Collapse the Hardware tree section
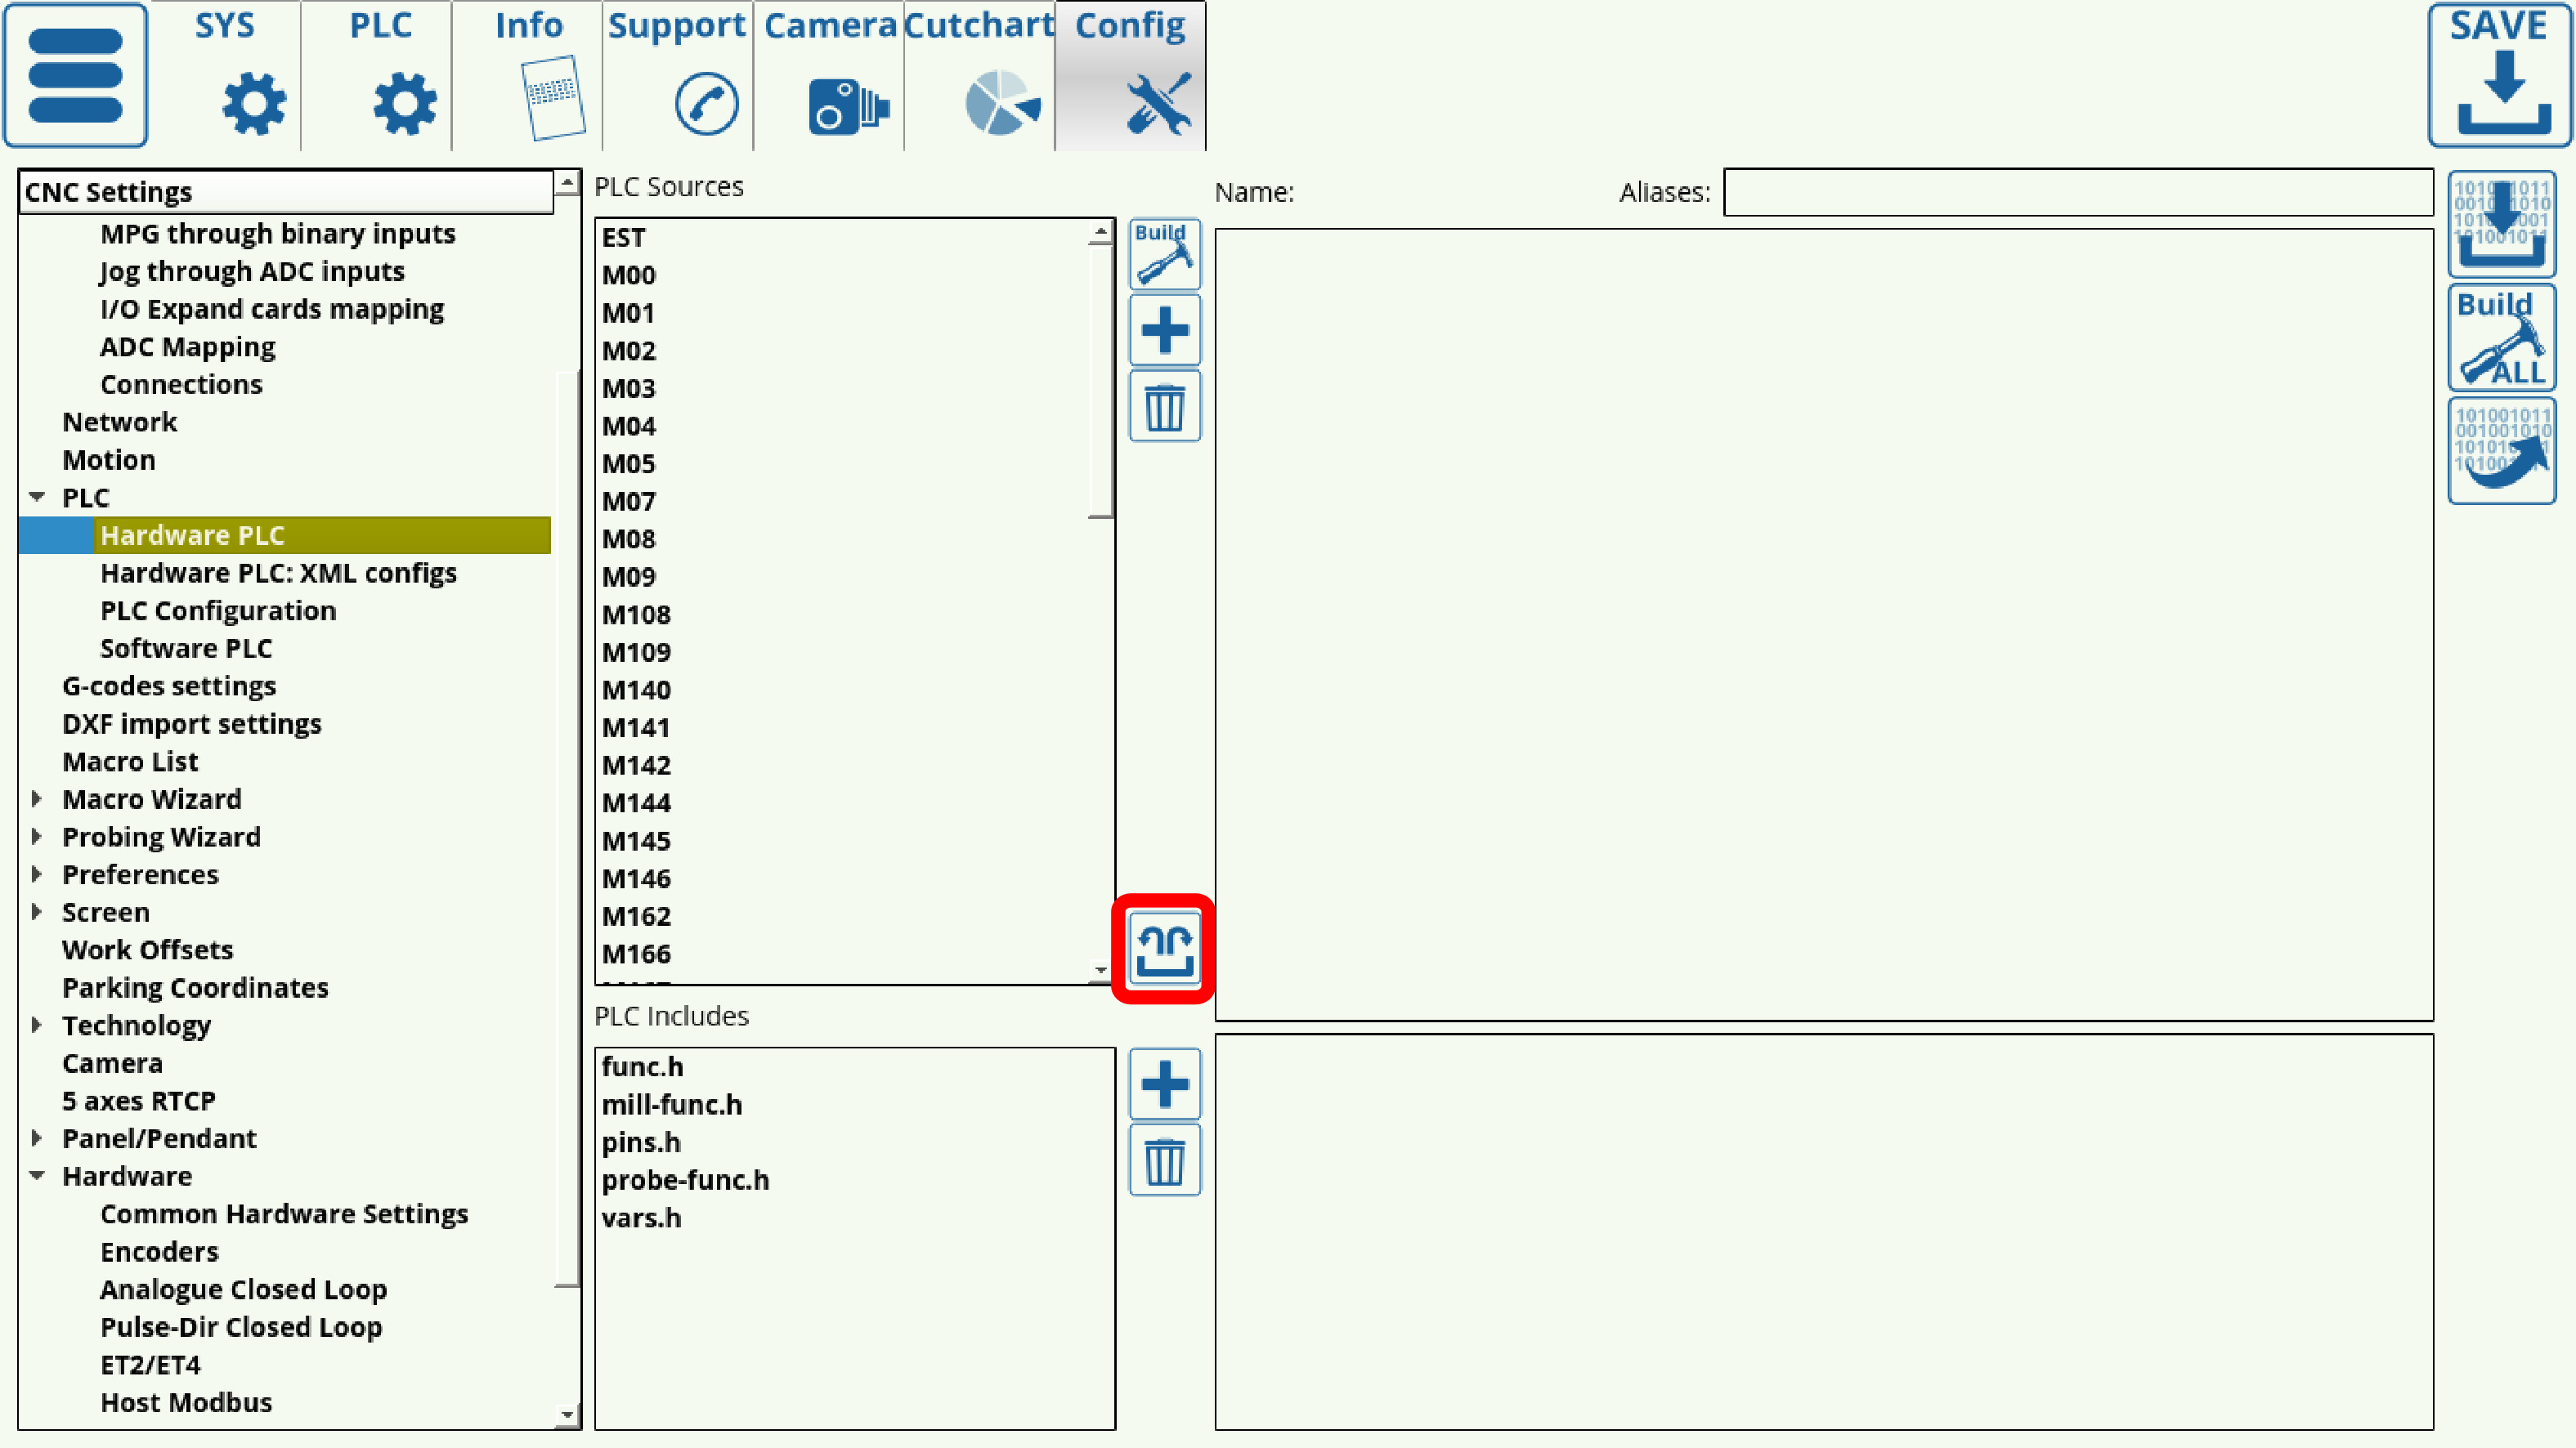This screenshot has width=2576, height=1448. [37, 1175]
